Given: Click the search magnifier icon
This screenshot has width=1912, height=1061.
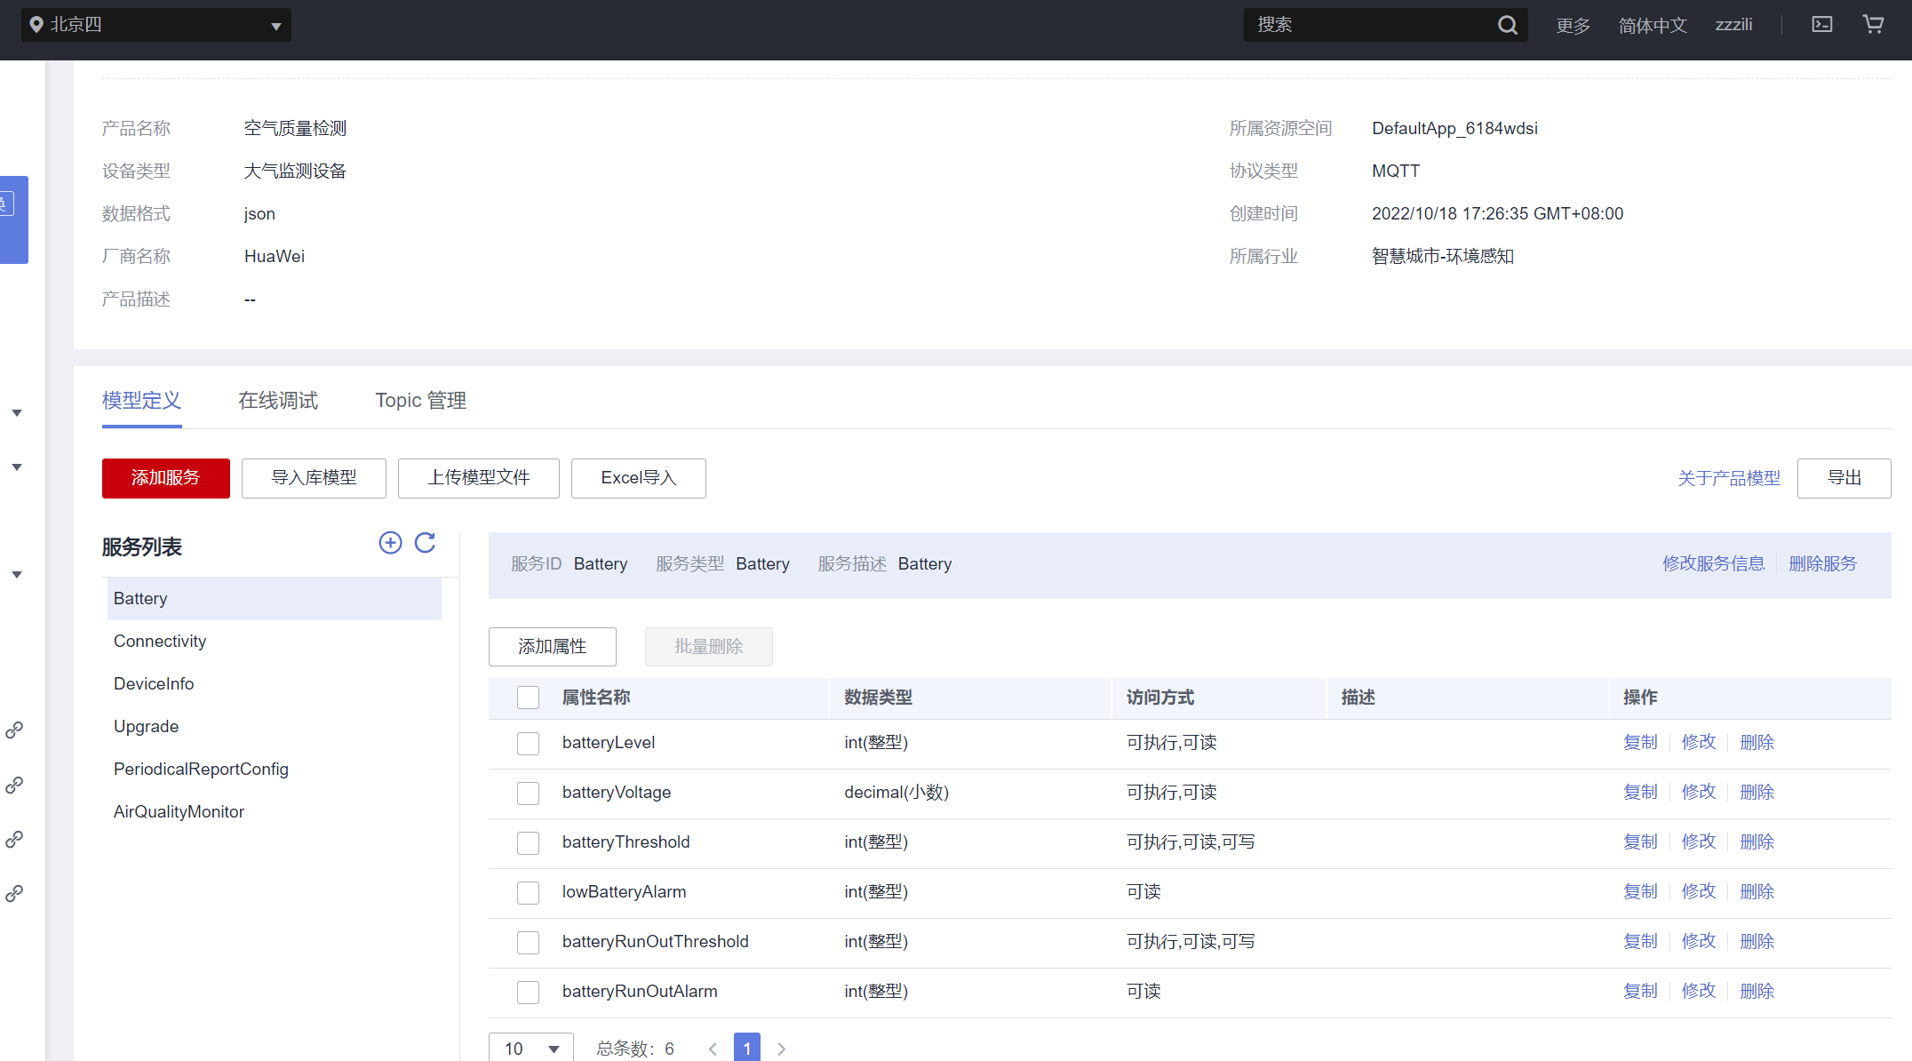Looking at the screenshot, I should (1507, 25).
